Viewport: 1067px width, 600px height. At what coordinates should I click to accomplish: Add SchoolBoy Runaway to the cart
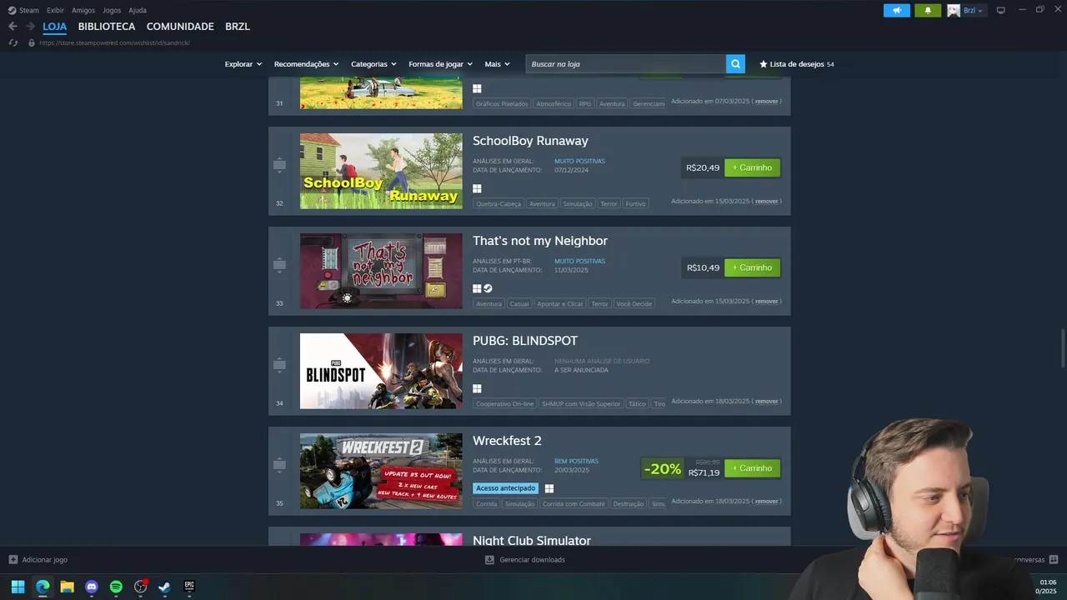pyautogui.click(x=752, y=167)
